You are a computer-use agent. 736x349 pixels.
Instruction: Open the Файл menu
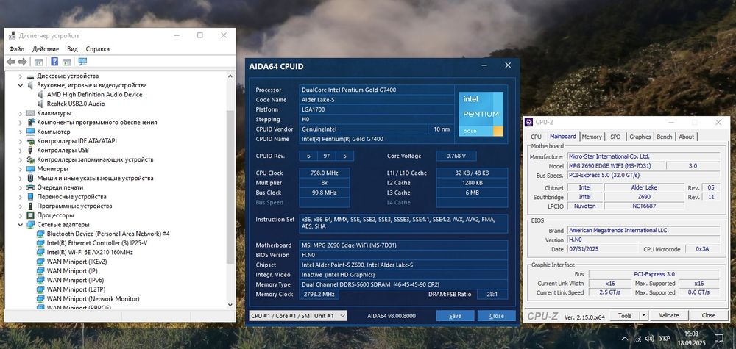pos(16,48)
